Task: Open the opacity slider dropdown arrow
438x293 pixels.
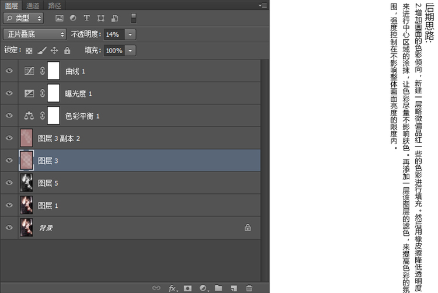Action: click(130, 34)
